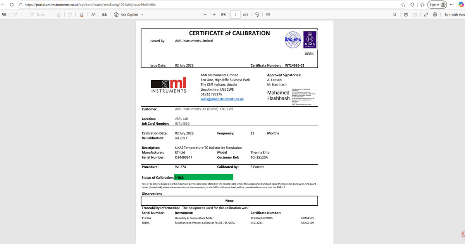Click the Adobe Acrobat icon at bottom right
This screenshot has width=465, height=244.
pos(463,234)
